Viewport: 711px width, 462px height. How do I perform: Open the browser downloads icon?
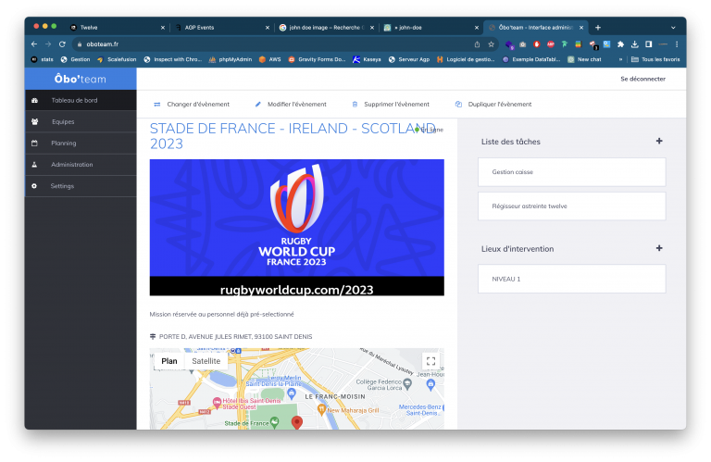(635, 44)
